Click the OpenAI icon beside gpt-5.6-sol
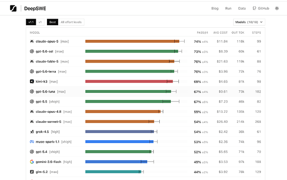Viewport: 287px width, 180px height. pos(32,51)
